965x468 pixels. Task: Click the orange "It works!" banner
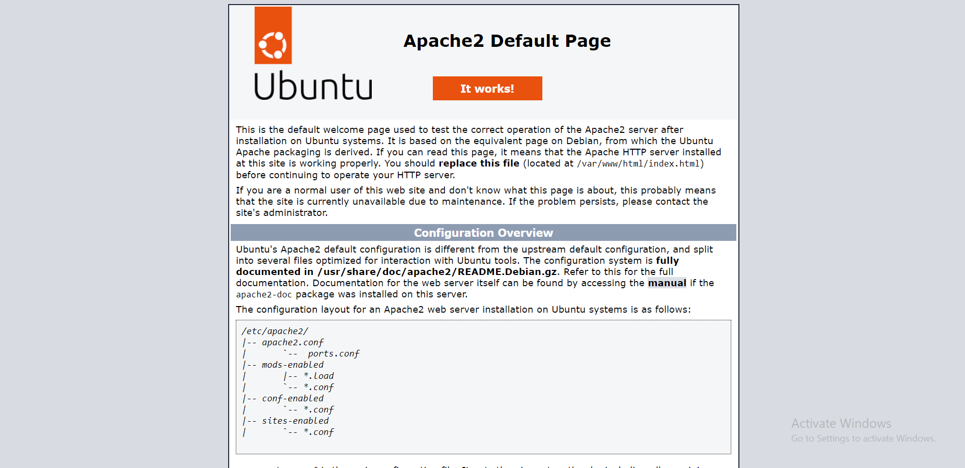coord(487,89)
